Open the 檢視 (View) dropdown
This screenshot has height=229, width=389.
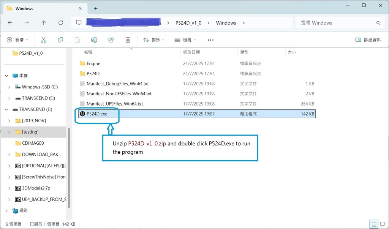[185, 39]
